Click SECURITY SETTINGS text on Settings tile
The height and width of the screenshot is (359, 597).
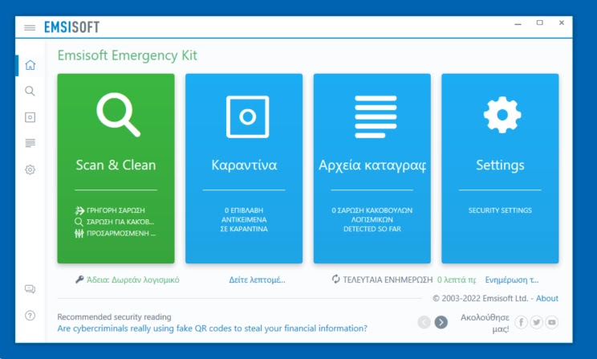pyautogui.click(x=500, y=210)
